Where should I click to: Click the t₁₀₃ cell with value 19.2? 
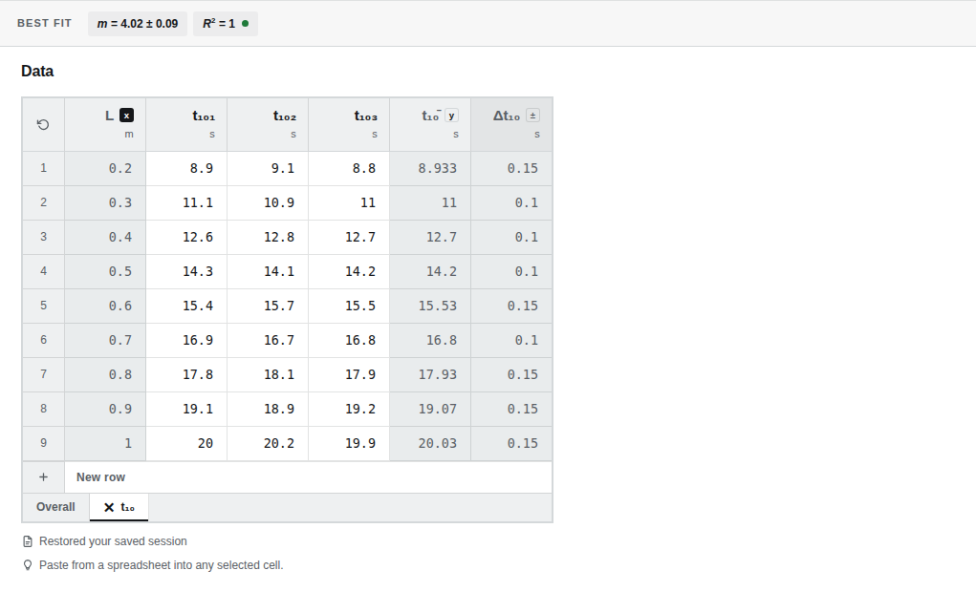[x=349, y=409]
